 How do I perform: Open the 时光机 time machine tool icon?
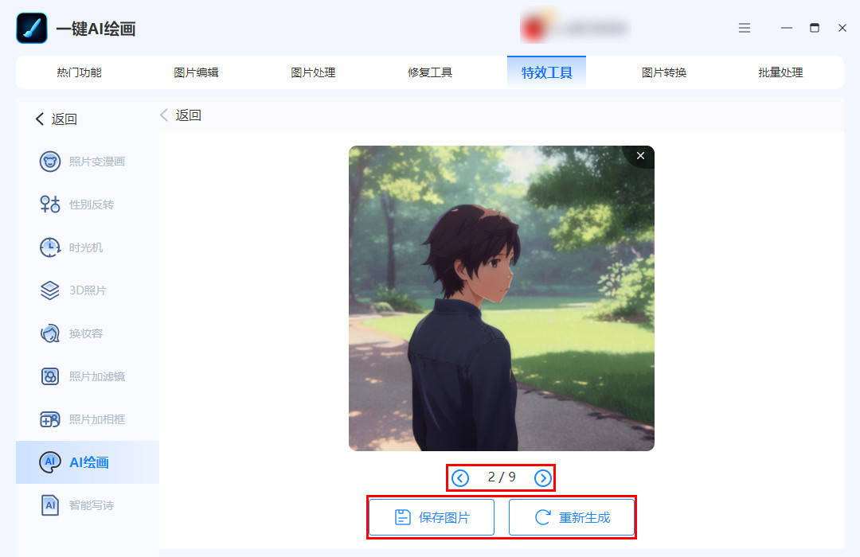[x=50, y=247]
